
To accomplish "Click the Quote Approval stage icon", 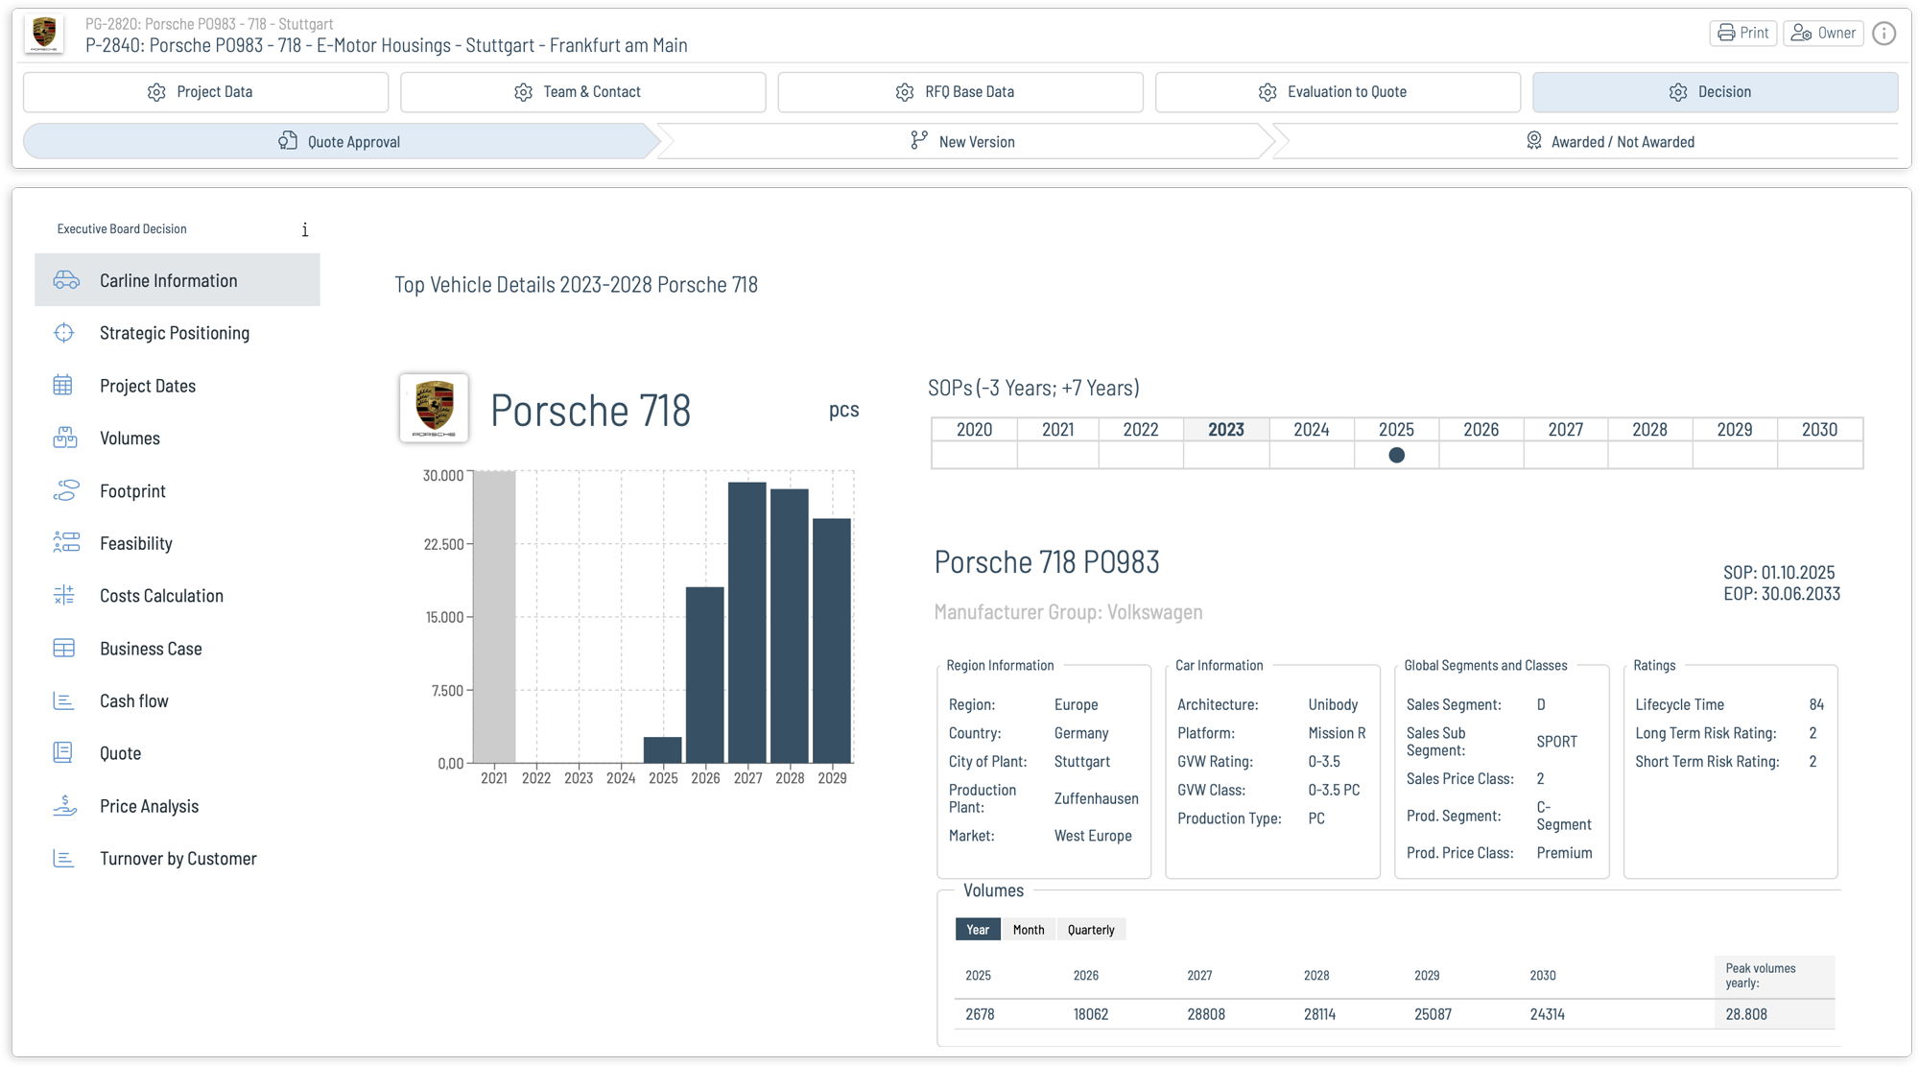I will 288,141.
